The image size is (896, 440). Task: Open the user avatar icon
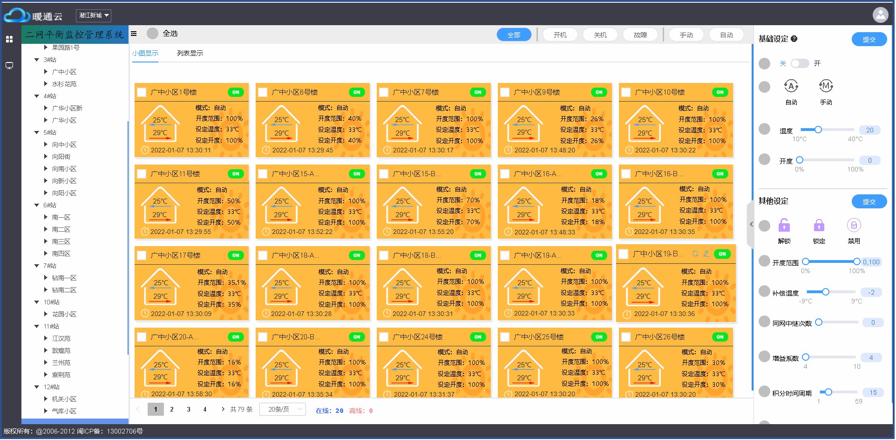[x=880, y=15]
